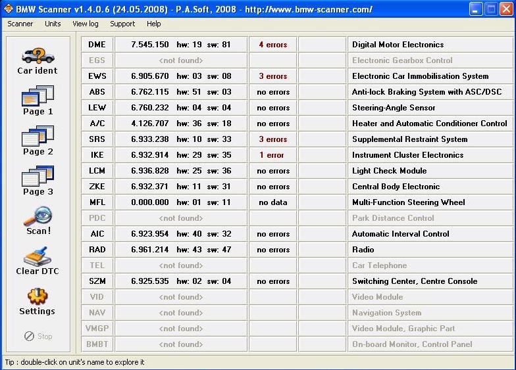
Task: Minimize the BMW Scanner window
Action: coord(475,9)
